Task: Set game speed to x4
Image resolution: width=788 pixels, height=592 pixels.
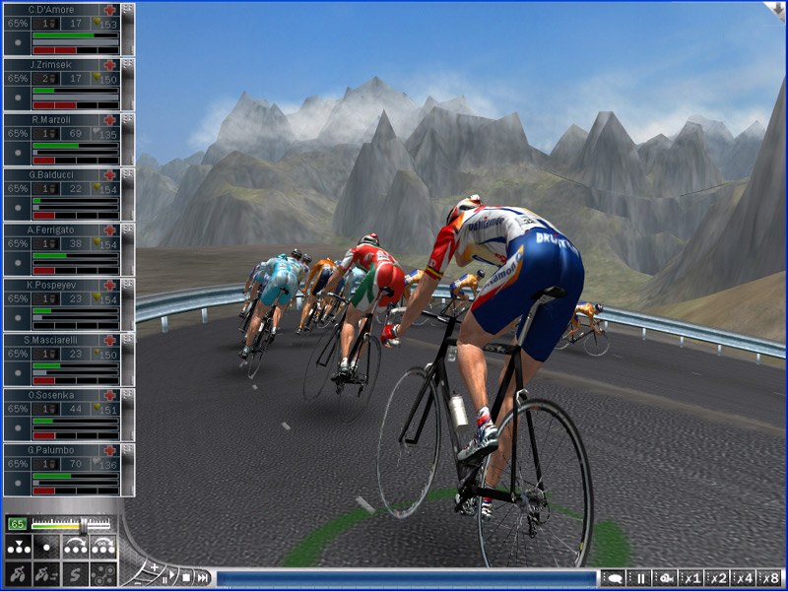Action: [x=744, y=578]
